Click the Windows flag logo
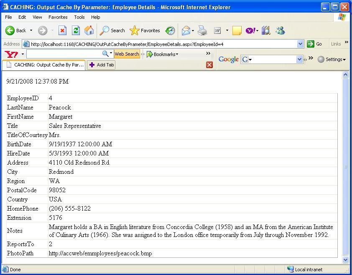This screenshot has height=275, width=352. tap(342, 17)
